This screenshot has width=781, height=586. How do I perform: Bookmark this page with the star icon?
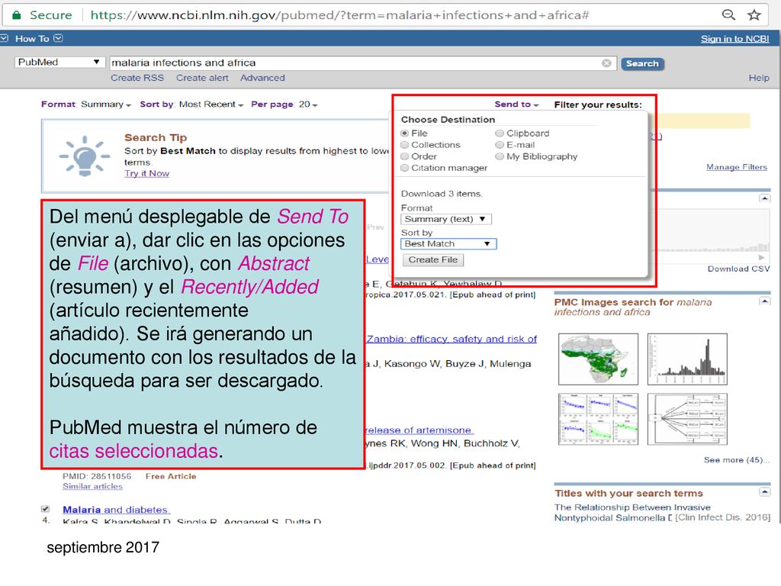click(754, 14)
